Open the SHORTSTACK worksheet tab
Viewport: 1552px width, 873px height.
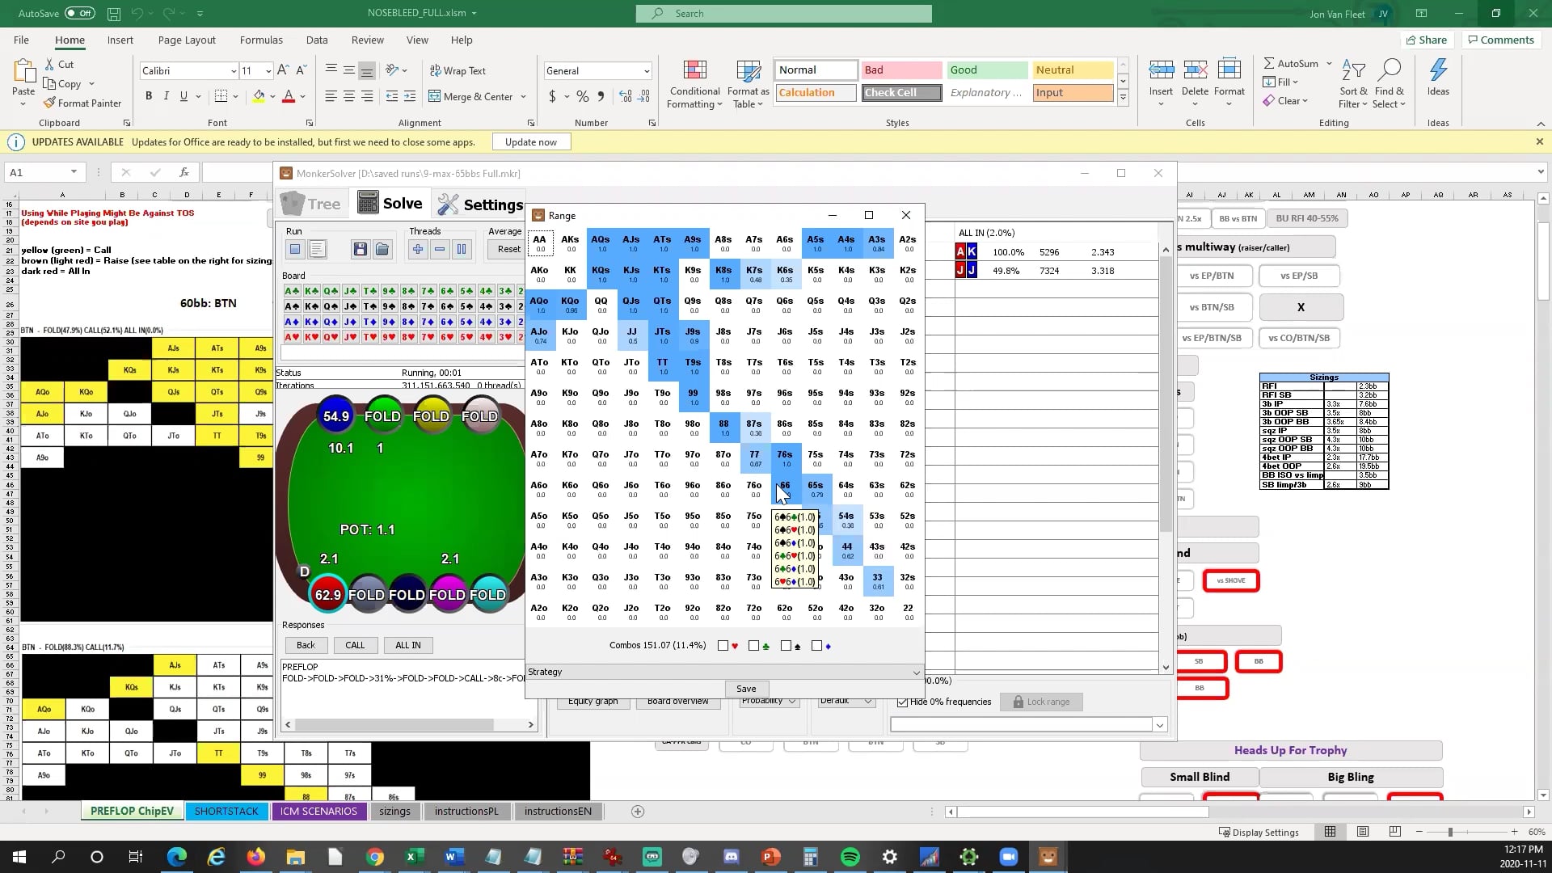(226, 811)
